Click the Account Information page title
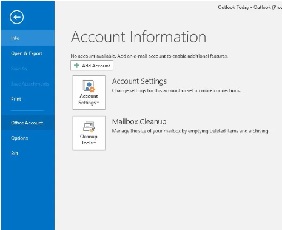Image resolution: width=282 pixels, height=230 pixels. (138, 37)
